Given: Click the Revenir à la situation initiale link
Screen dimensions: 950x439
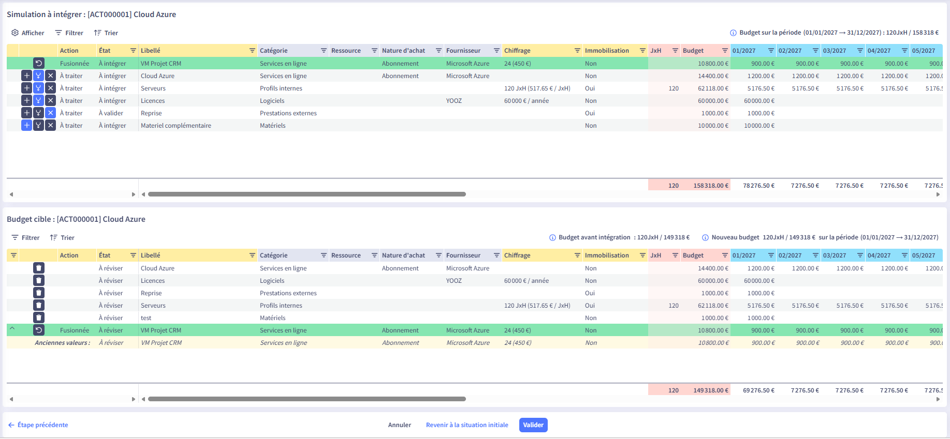Looking at the screenshot, I should tap(467, 425).
